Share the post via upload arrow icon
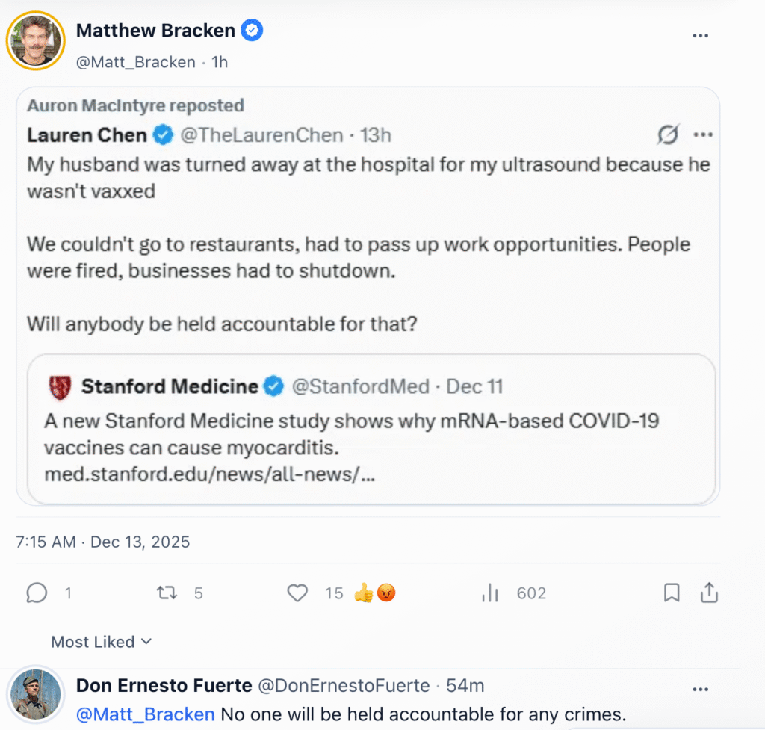This screenshot has height=730, width=765. [x=709, y=593]
